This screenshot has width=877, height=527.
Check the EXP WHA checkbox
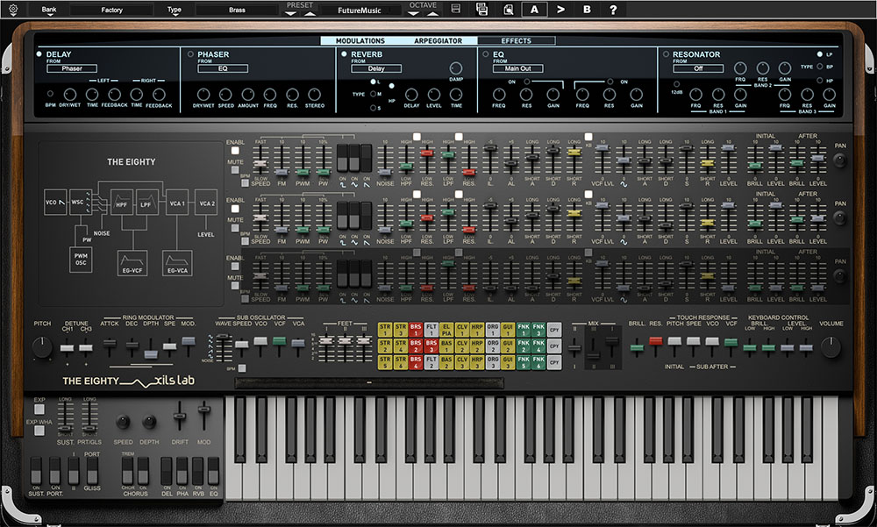pyautogui.click(x=39, y=431)
